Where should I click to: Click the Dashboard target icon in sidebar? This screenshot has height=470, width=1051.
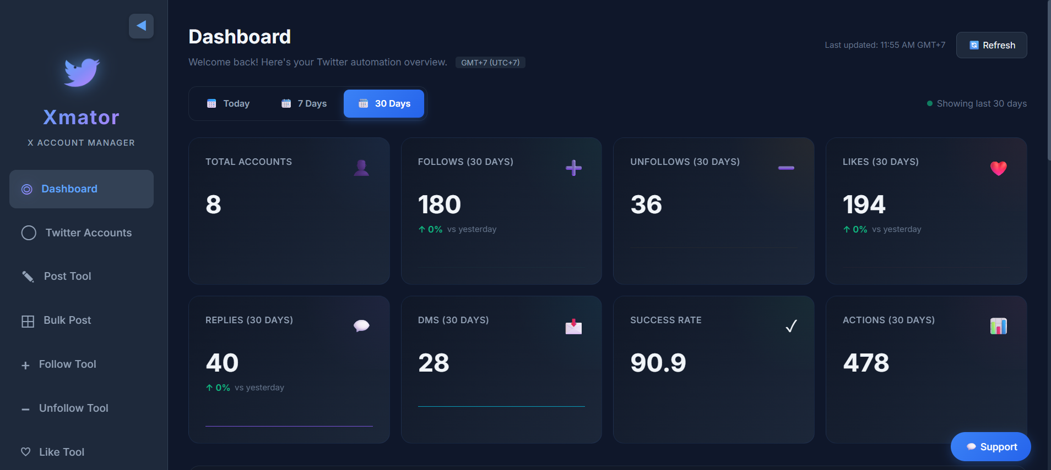pos(26,190)
